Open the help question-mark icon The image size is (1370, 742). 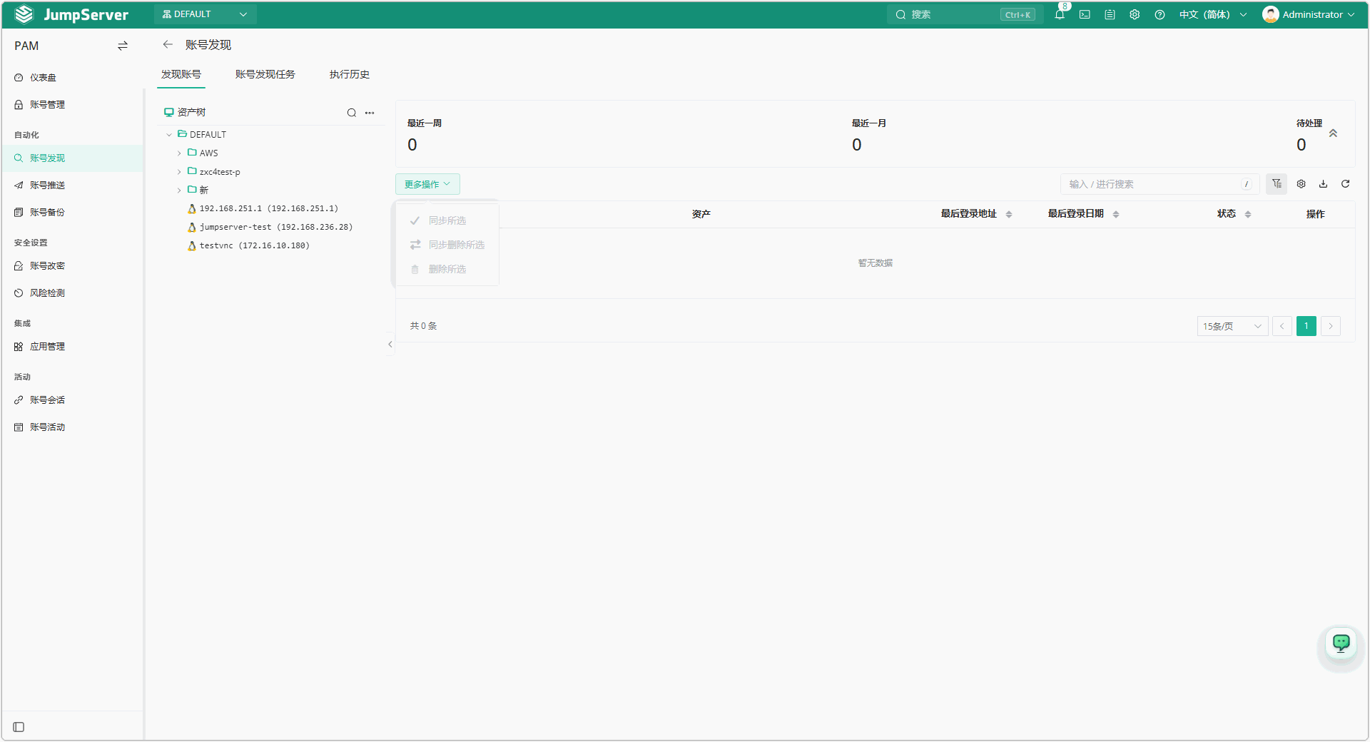1160,14
